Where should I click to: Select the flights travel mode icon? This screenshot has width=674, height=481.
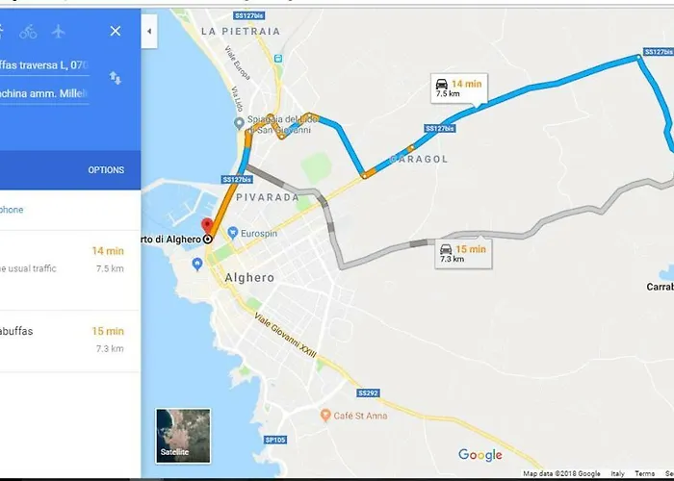tap(58, 32)
